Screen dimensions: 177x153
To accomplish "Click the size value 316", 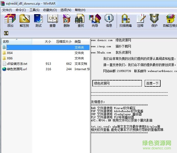I will click(x=48, y=69).
